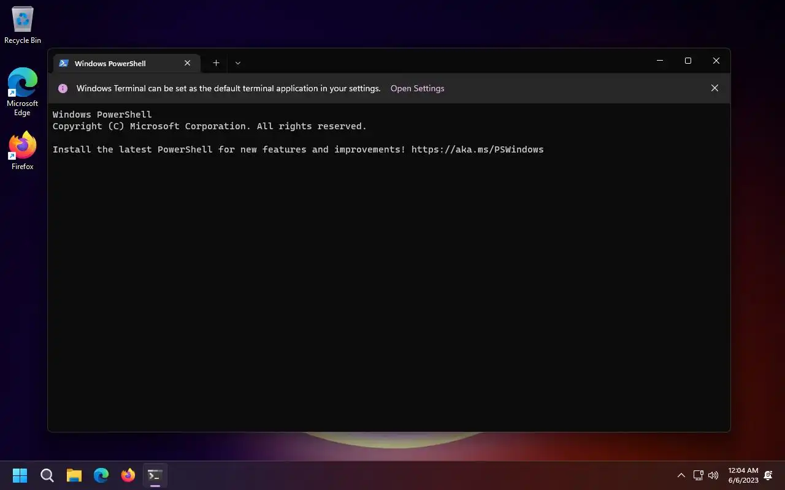Select the Firefox desktop shortcut
The height and width of the screenshot is (490, 785).
click(23, 151)
